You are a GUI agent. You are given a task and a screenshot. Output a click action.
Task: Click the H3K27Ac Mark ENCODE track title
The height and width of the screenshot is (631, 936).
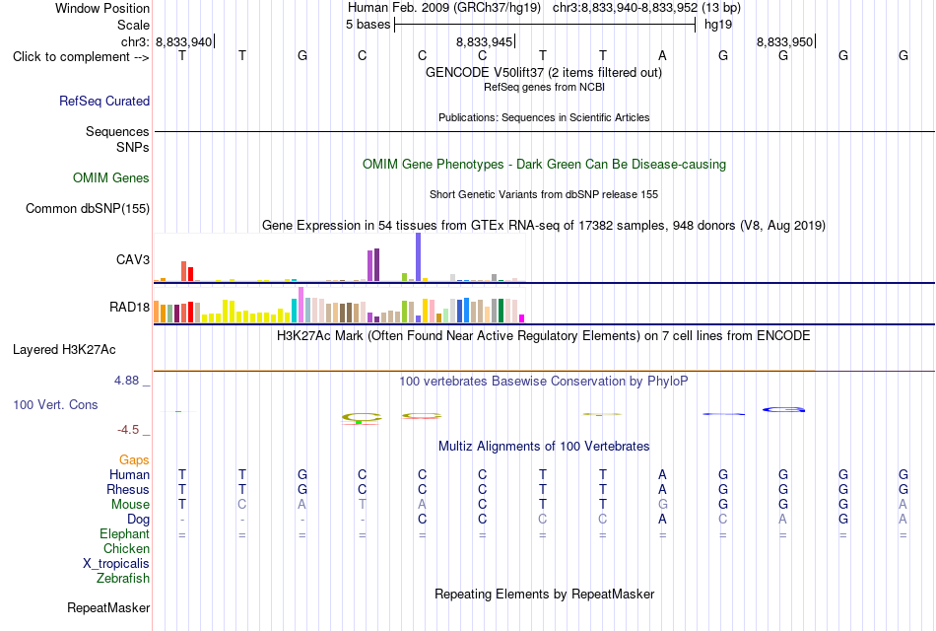pos(544,336)
